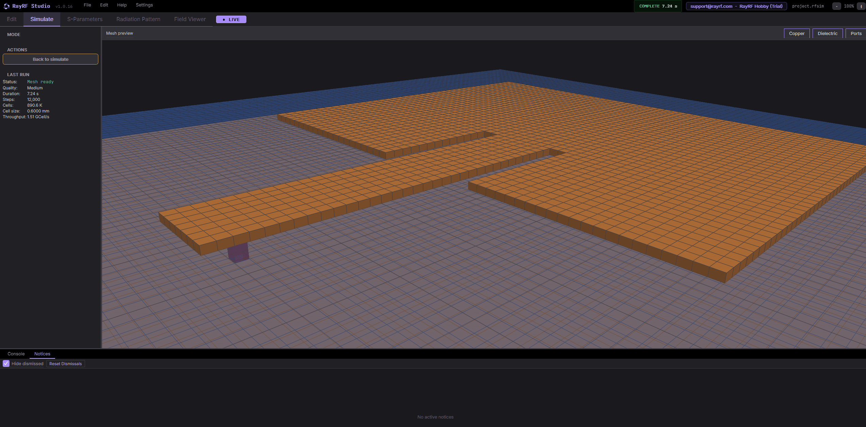Toggle the Ports layer visibility
Screen dimensions: 866x427
tap(856, 33)
